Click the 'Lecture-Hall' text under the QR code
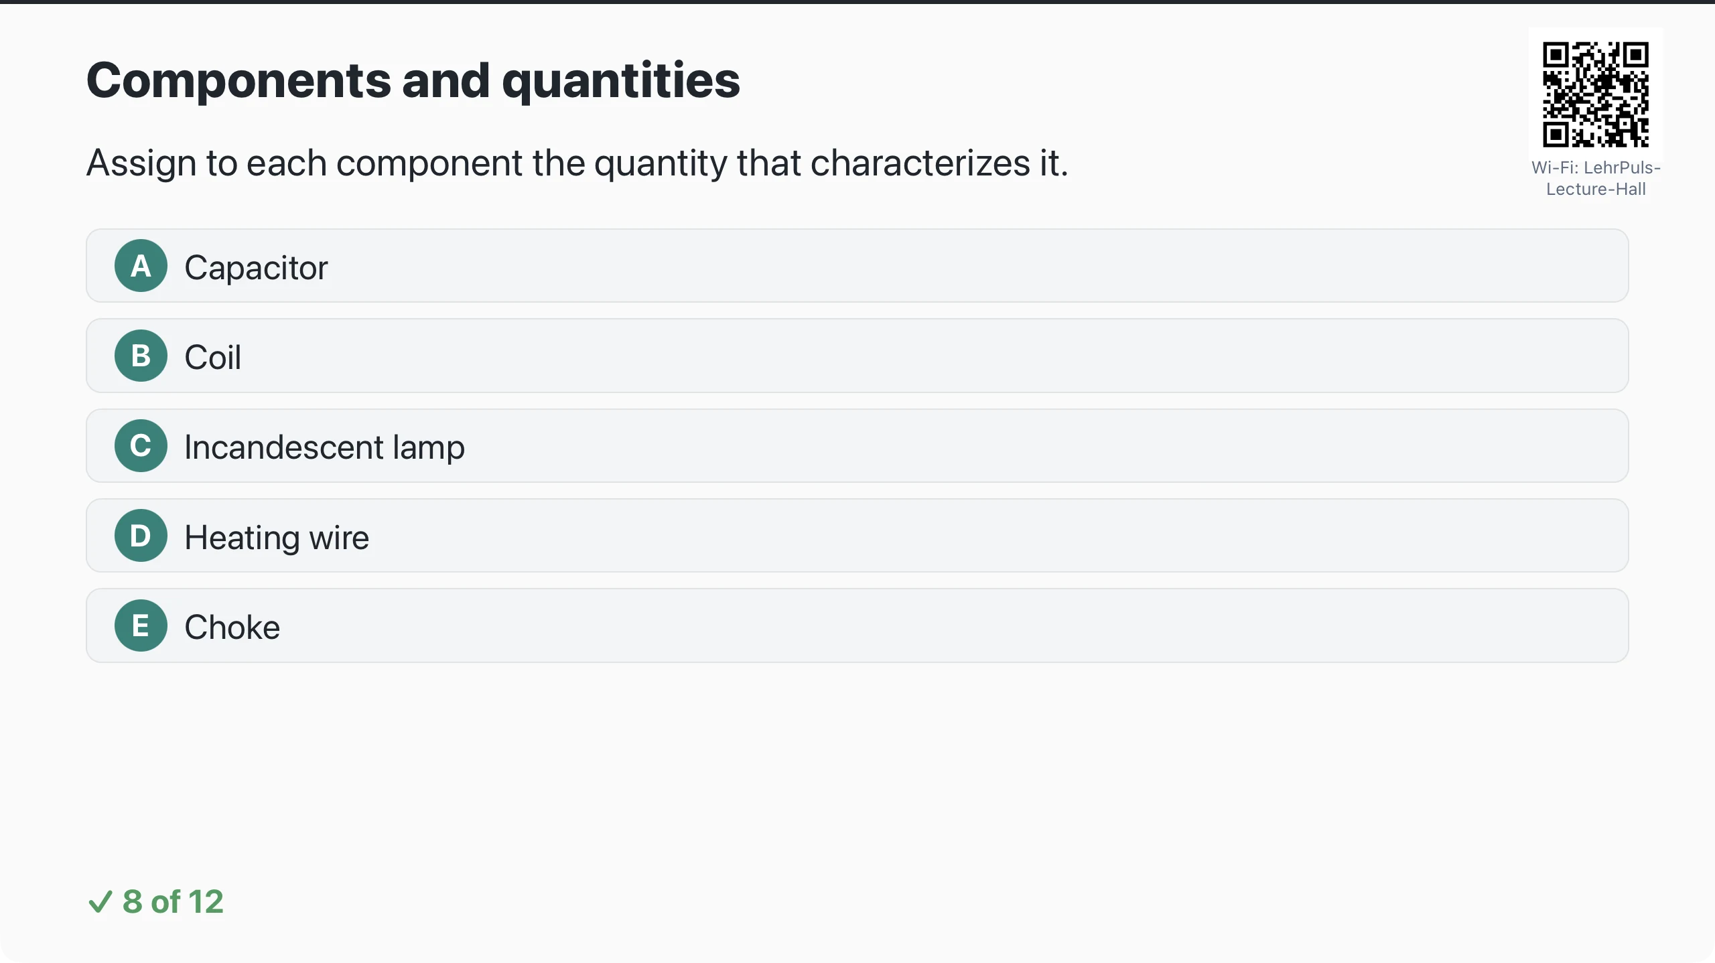The height and width of the screenshot is (963, 1715). pyautogui.click(x=1596, y=189)
